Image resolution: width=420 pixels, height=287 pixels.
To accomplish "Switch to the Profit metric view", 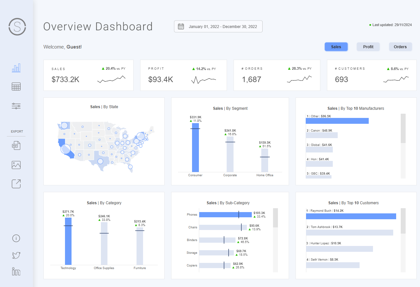I will 368,47.
